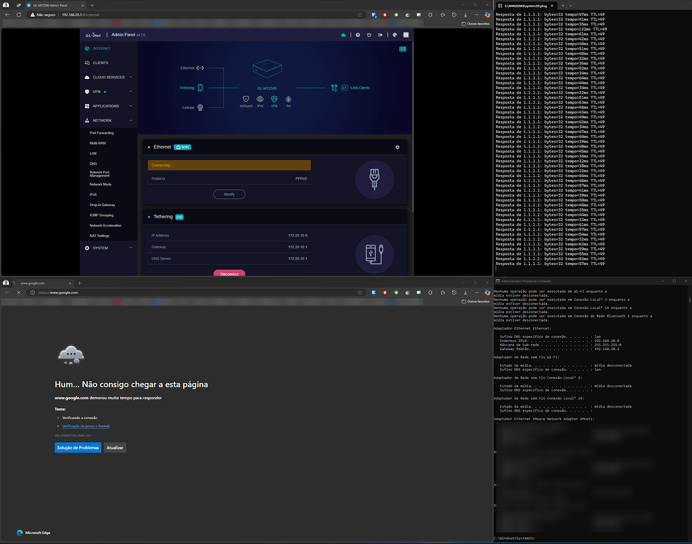
Task: Toggle the WAN badge on the Ethernet panel
Action: (x=182, y=147)
